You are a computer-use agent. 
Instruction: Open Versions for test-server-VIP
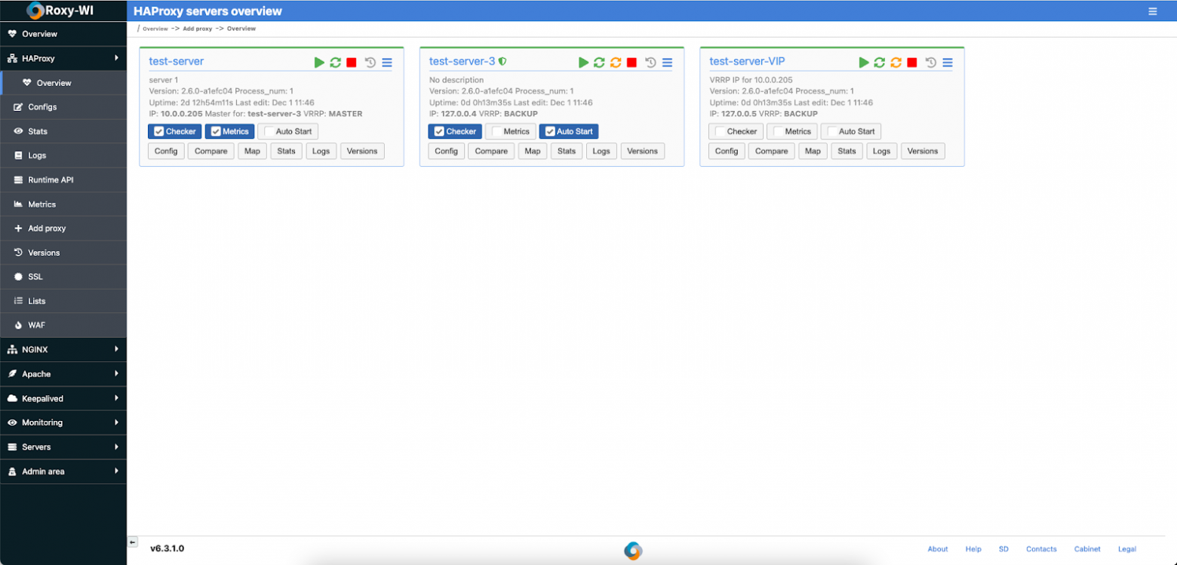pos(923,151)
